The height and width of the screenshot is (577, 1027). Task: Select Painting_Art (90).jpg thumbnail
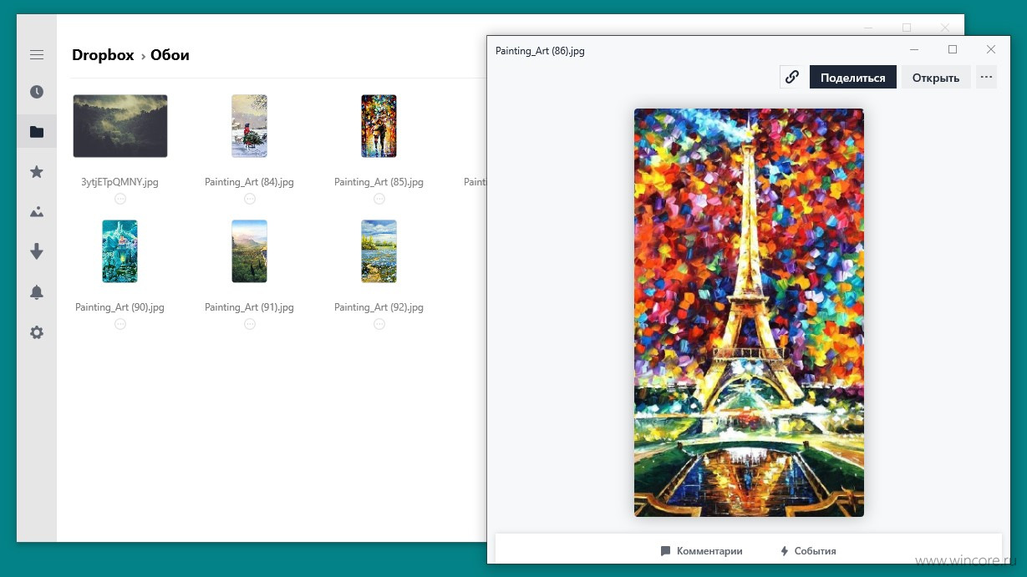pyautogui.click(x=119, y=251)
